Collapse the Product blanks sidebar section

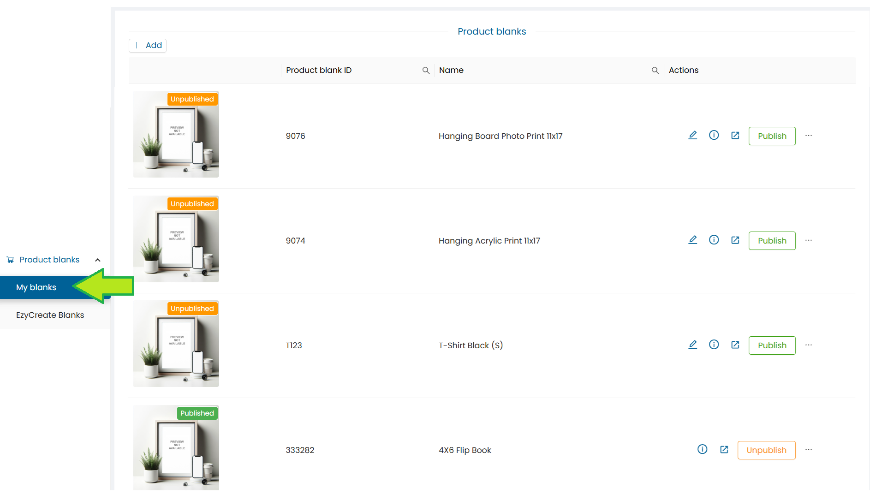[98, 260]
